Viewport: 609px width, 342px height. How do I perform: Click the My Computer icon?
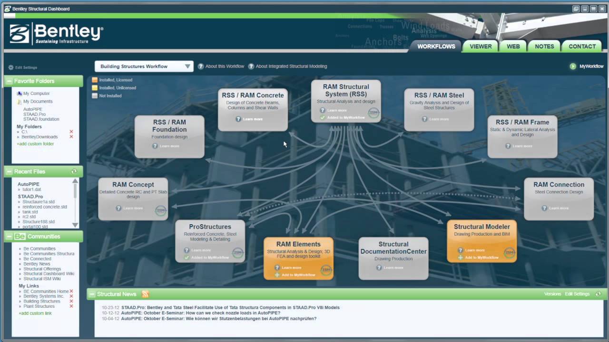(x=20, y=94)
